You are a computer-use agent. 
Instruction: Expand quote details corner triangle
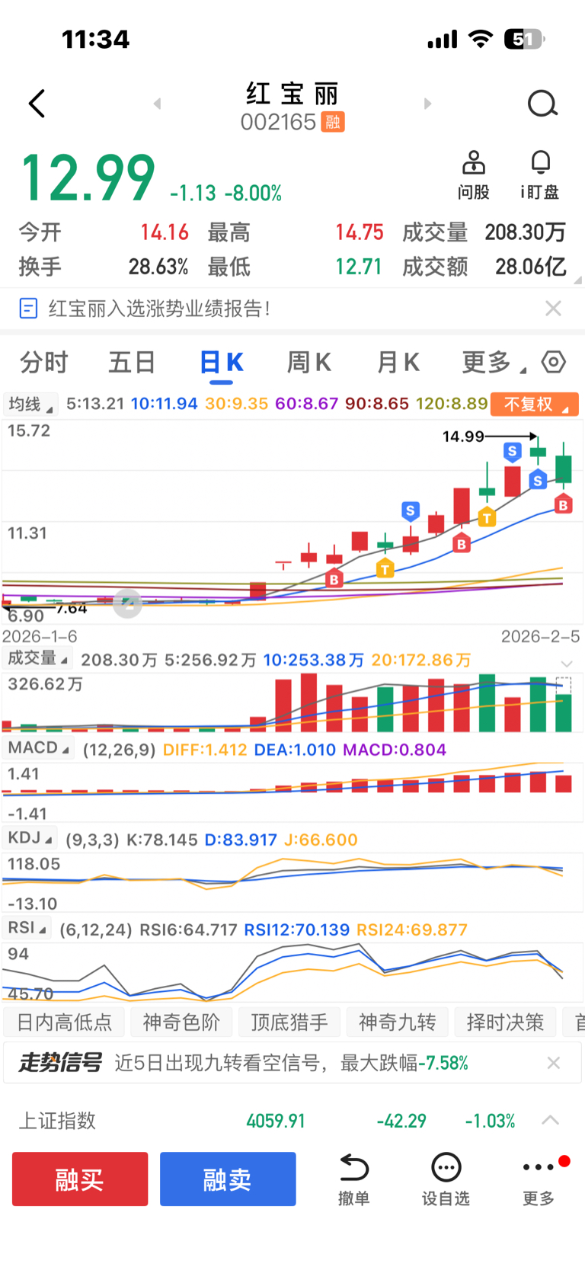click(x=577, y=280)
